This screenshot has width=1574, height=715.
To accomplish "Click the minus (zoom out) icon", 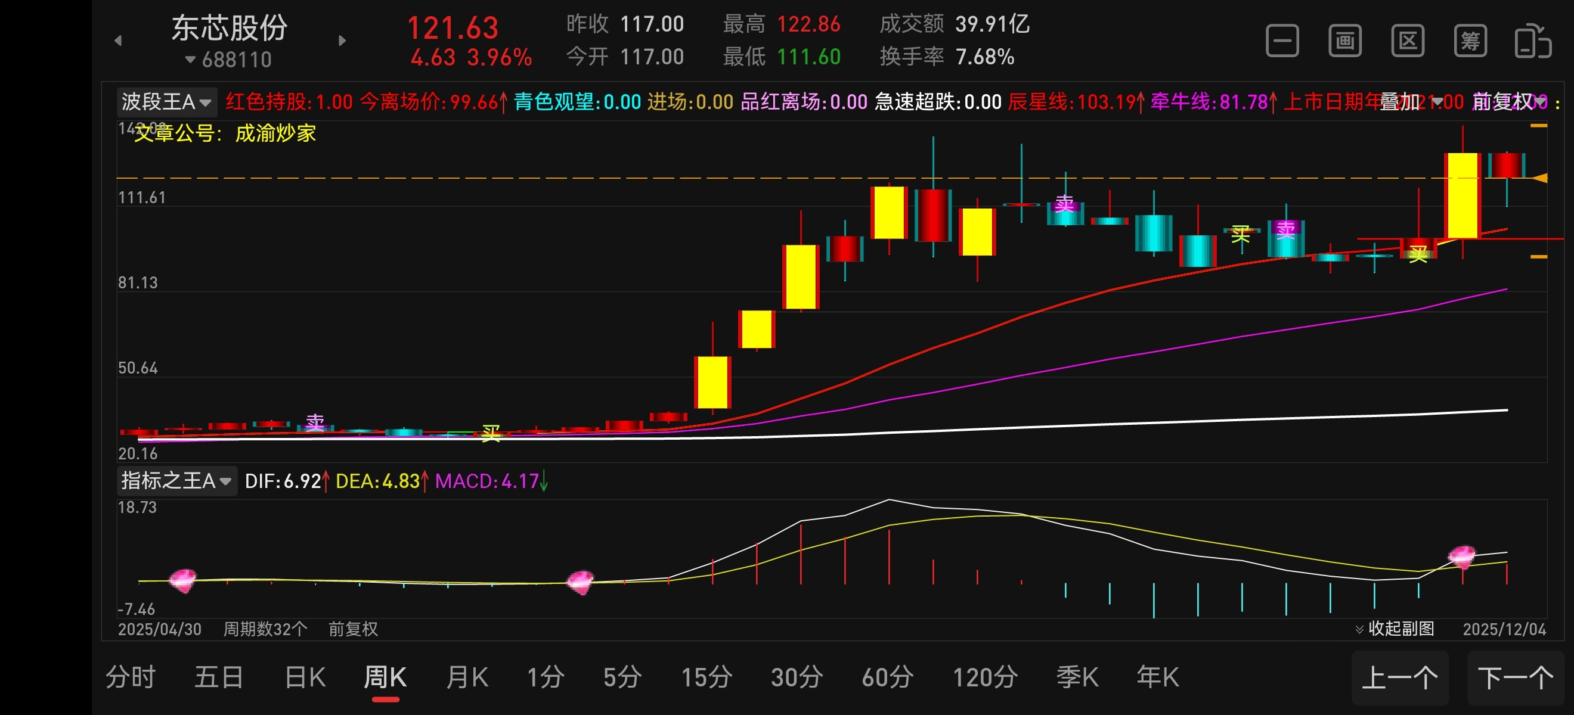I will (x=1282, y=42).
